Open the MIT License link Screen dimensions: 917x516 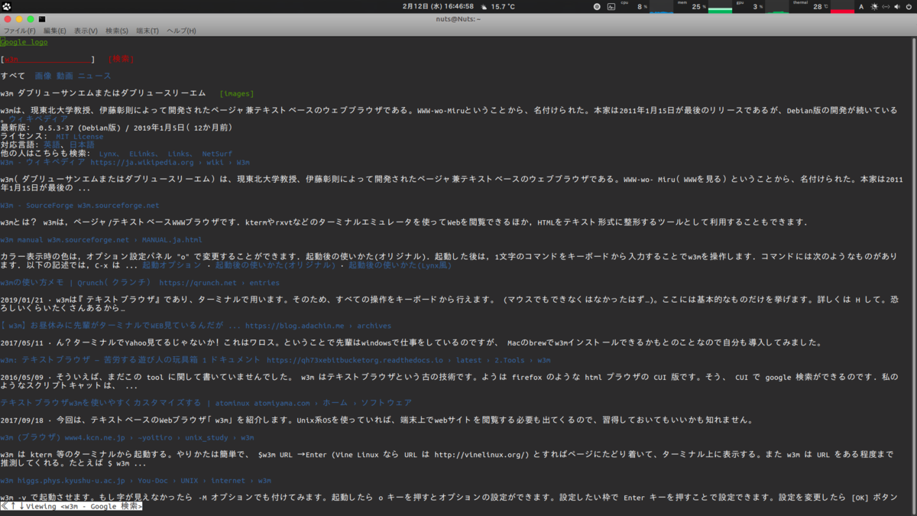(x=79, y=137)
